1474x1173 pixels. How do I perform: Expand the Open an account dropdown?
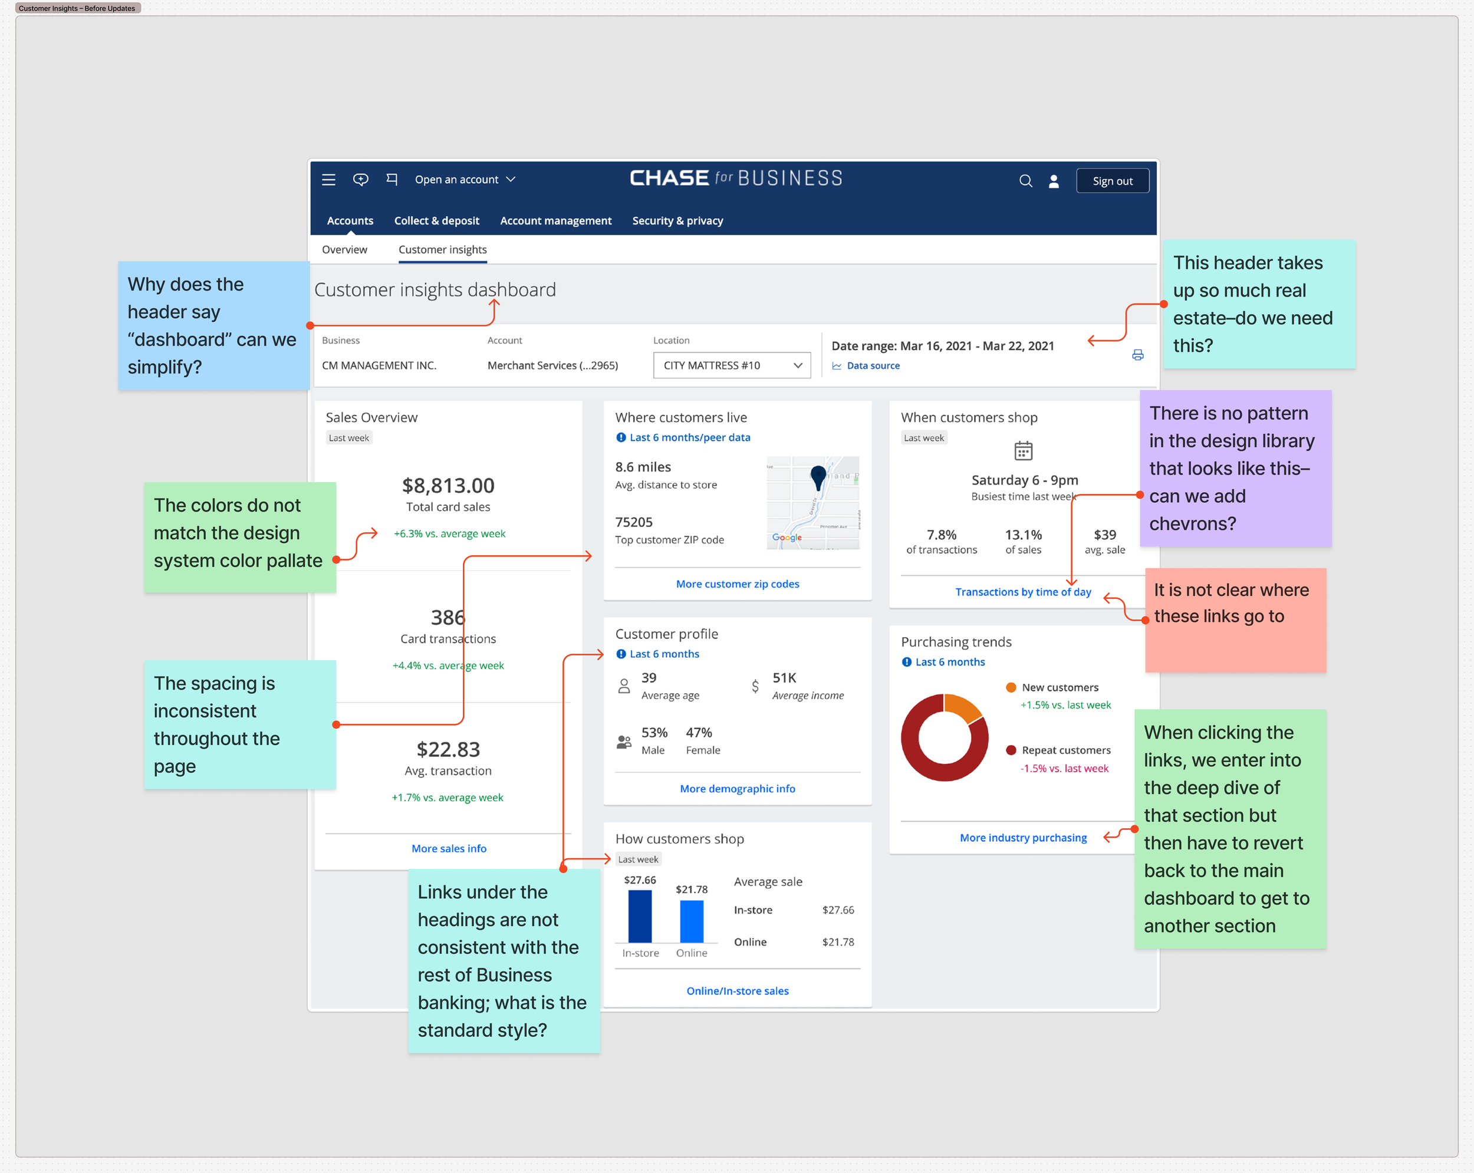coord(465,180)
